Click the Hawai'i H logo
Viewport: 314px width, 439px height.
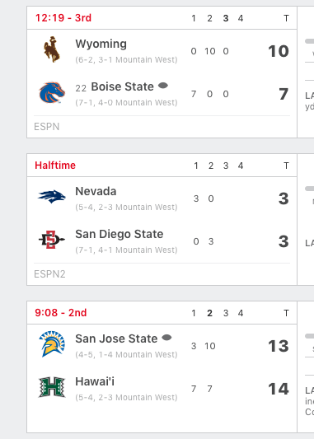pyautogui.click(x=52, y=387)
